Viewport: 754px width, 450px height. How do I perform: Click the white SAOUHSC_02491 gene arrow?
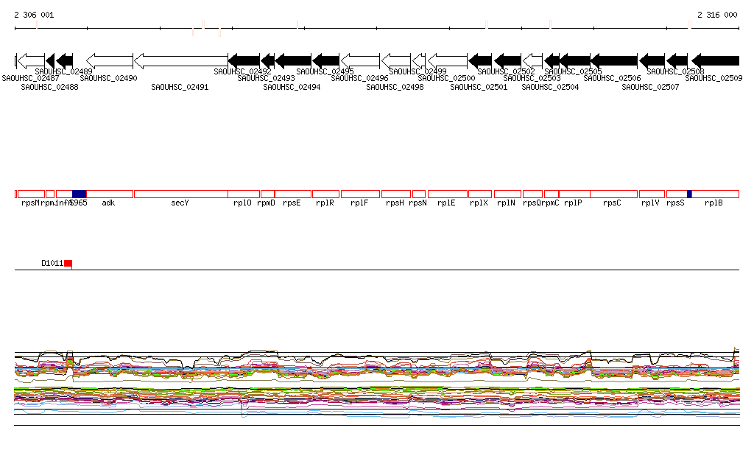[x=180, y=60]
